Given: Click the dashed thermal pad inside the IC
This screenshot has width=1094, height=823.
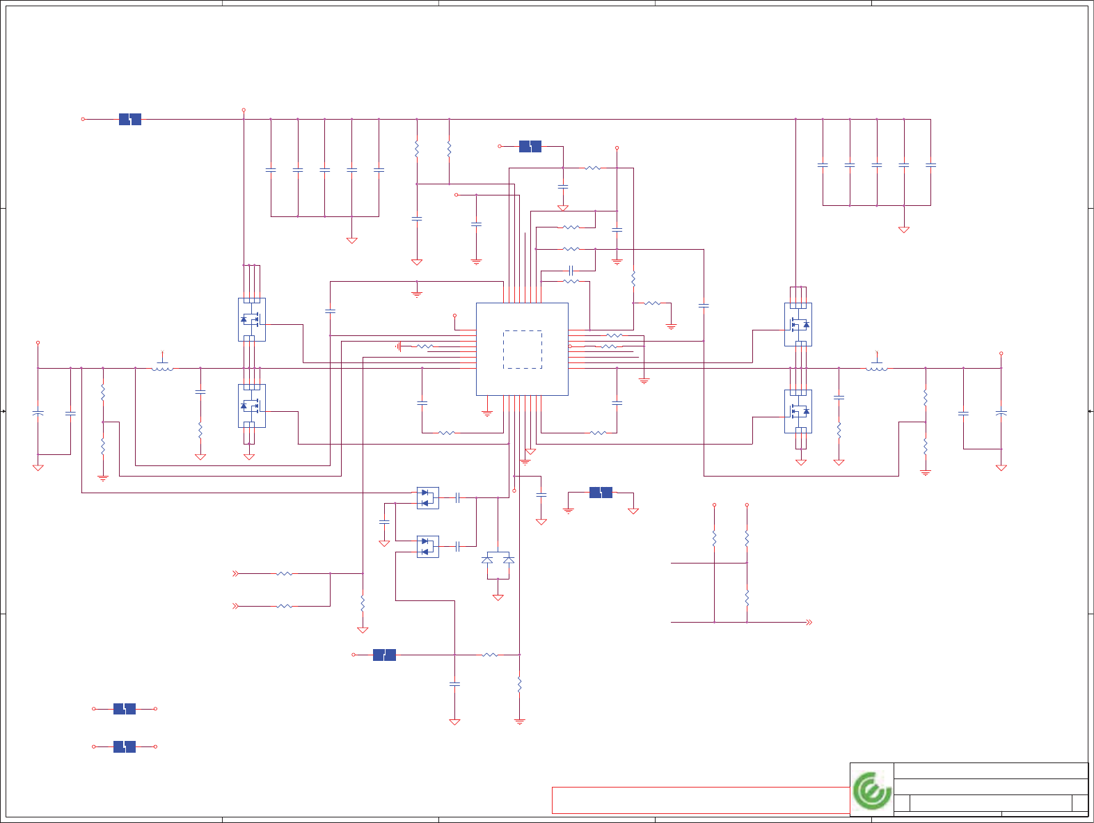Looking at the screenshot, I should [522, 349].
